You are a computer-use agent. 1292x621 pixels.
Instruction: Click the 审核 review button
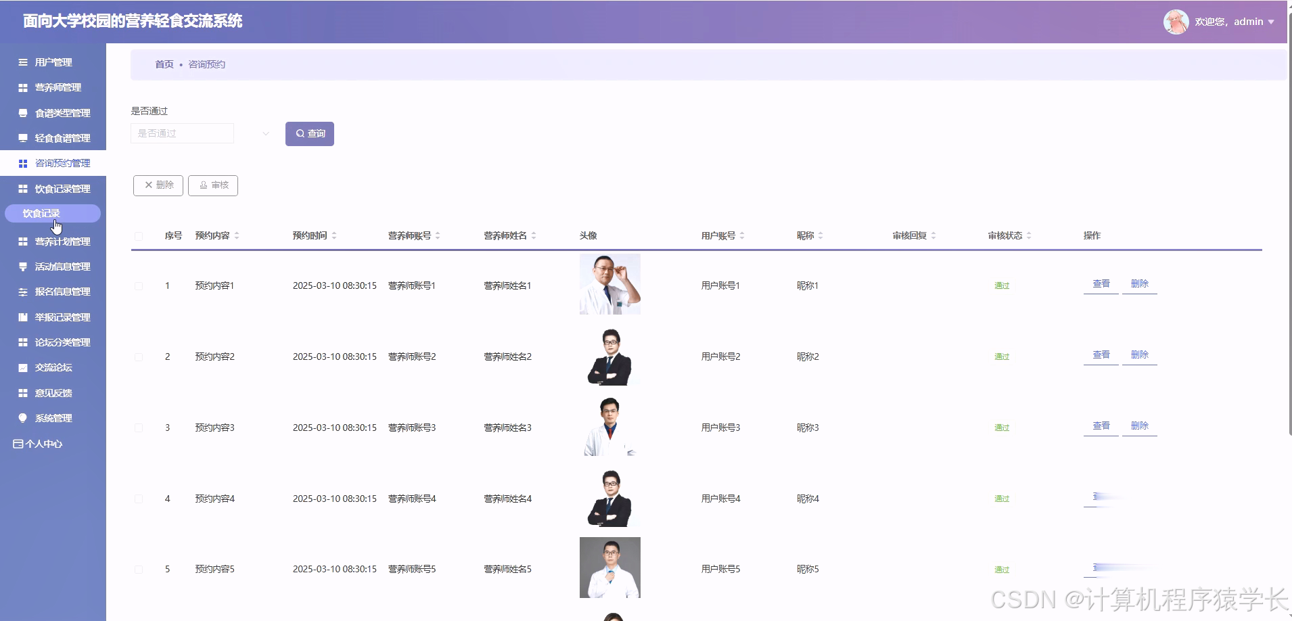tap(213, 185)
